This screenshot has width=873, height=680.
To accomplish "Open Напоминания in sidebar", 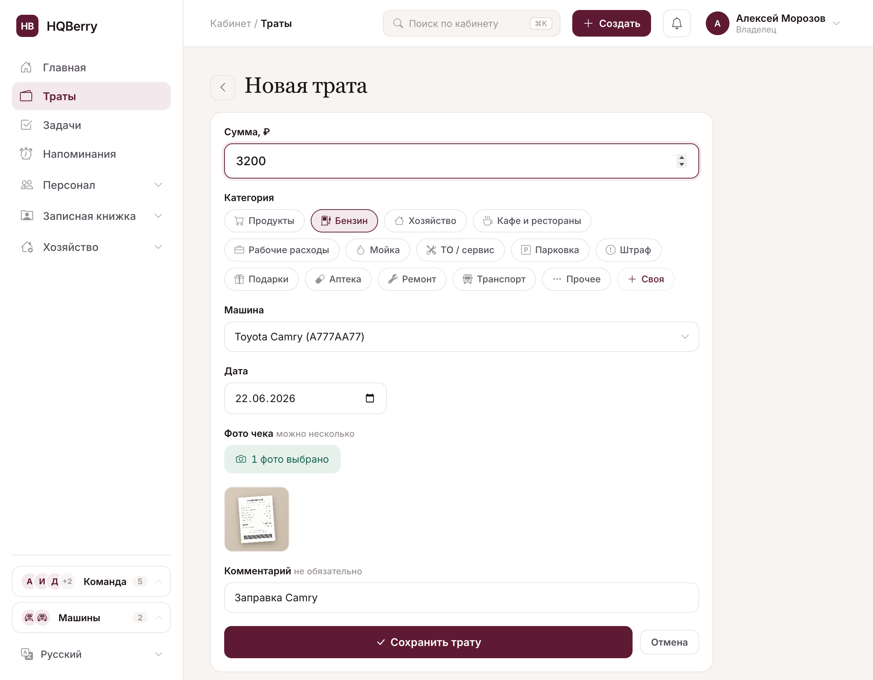I will pyautogui.click(x=91, y=154).
